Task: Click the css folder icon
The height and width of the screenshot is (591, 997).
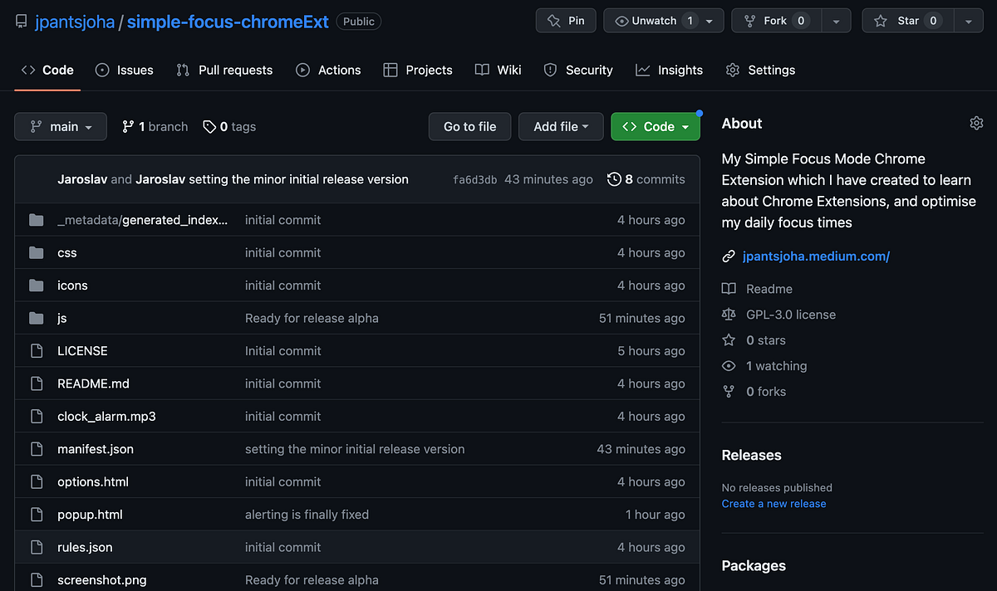Action: [x=36, y=252]
